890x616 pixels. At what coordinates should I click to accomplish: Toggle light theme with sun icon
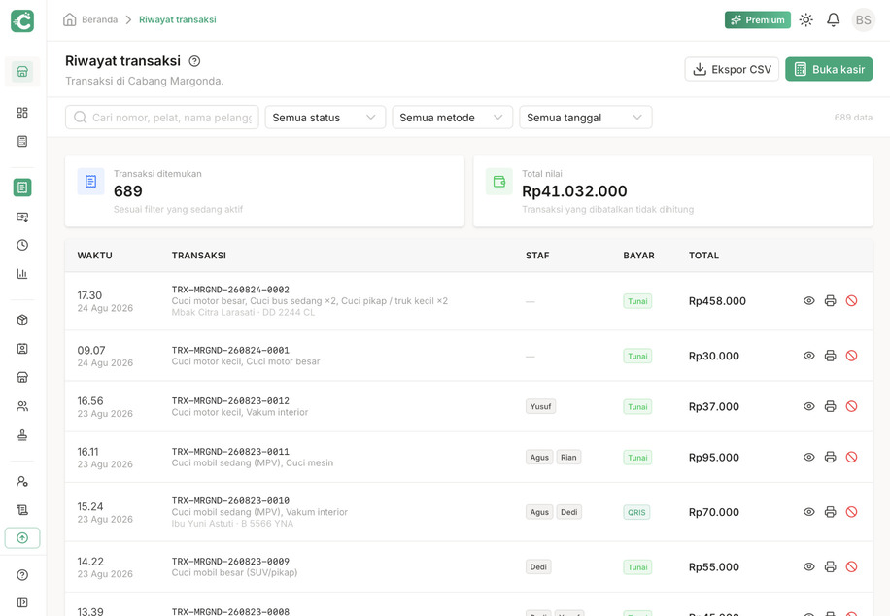pyautogui.click(x=806, y=19)
